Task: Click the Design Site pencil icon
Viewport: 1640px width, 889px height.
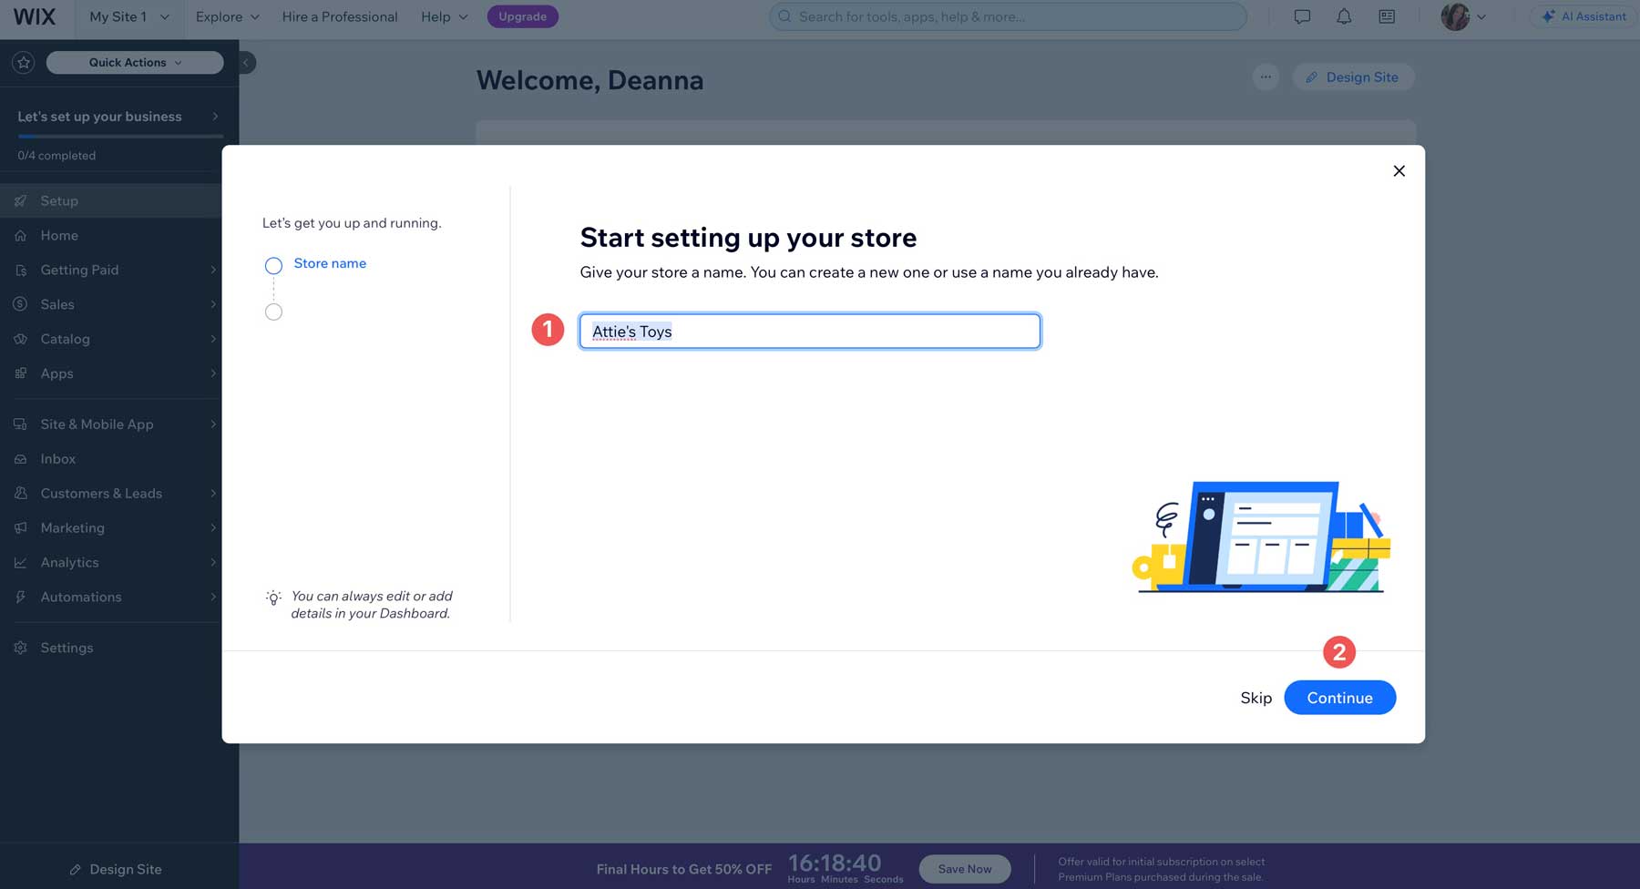Action: [x=1311, y=77]
